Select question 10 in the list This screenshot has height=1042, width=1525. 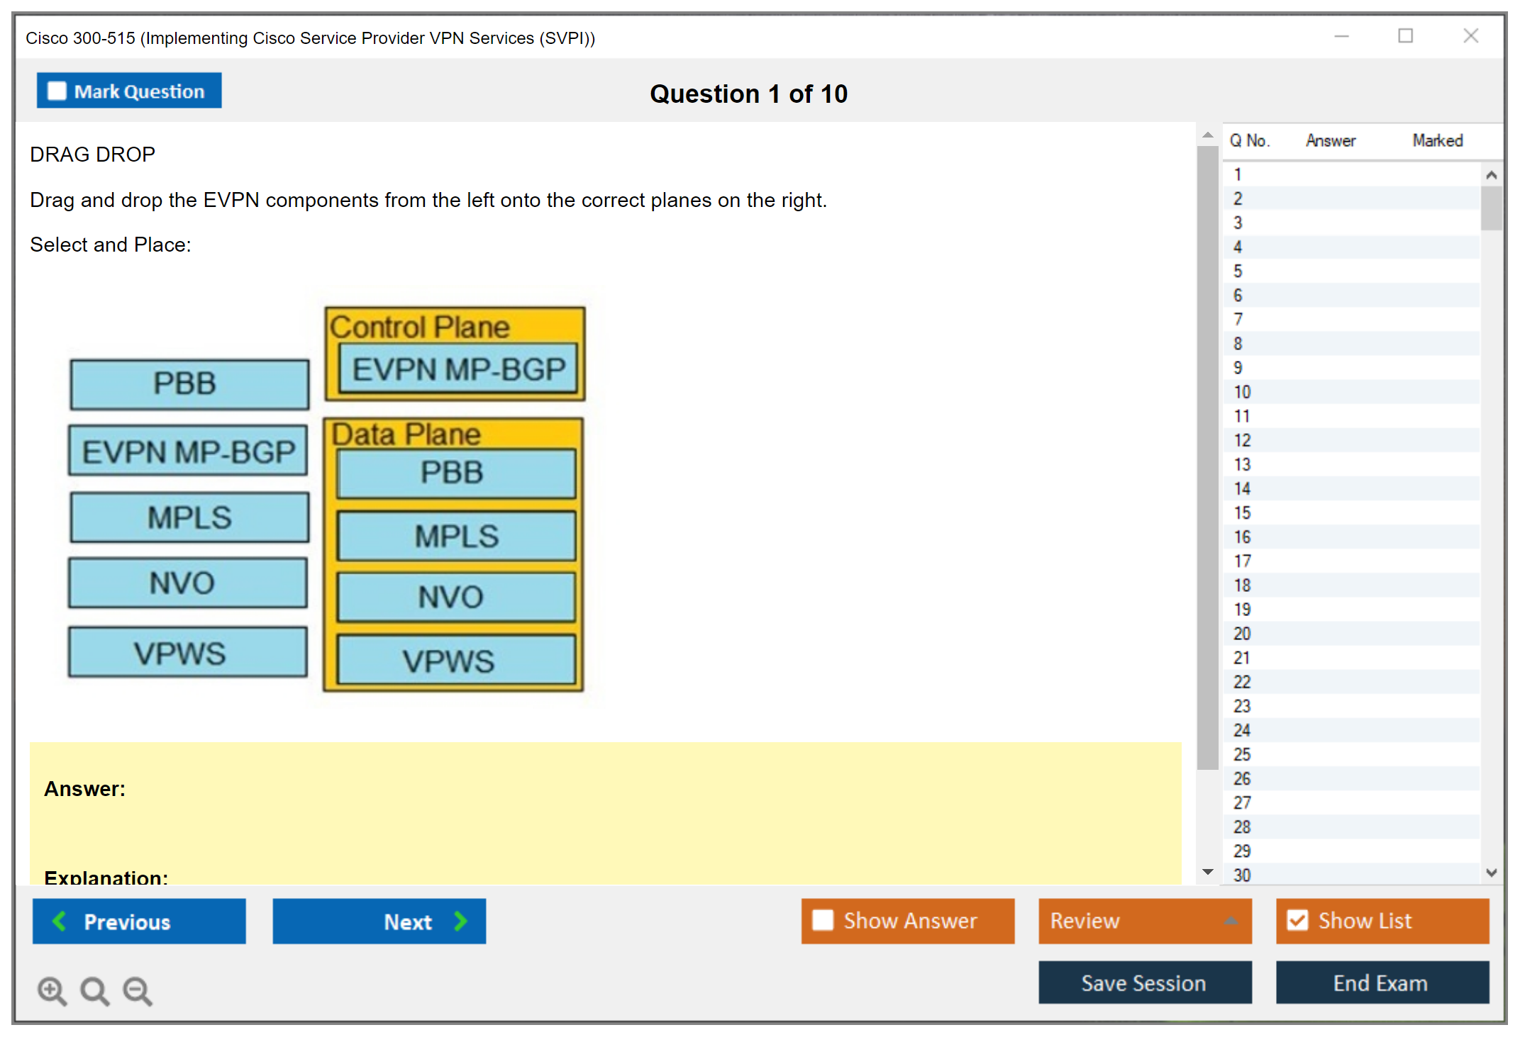(x=1242, y=392)
